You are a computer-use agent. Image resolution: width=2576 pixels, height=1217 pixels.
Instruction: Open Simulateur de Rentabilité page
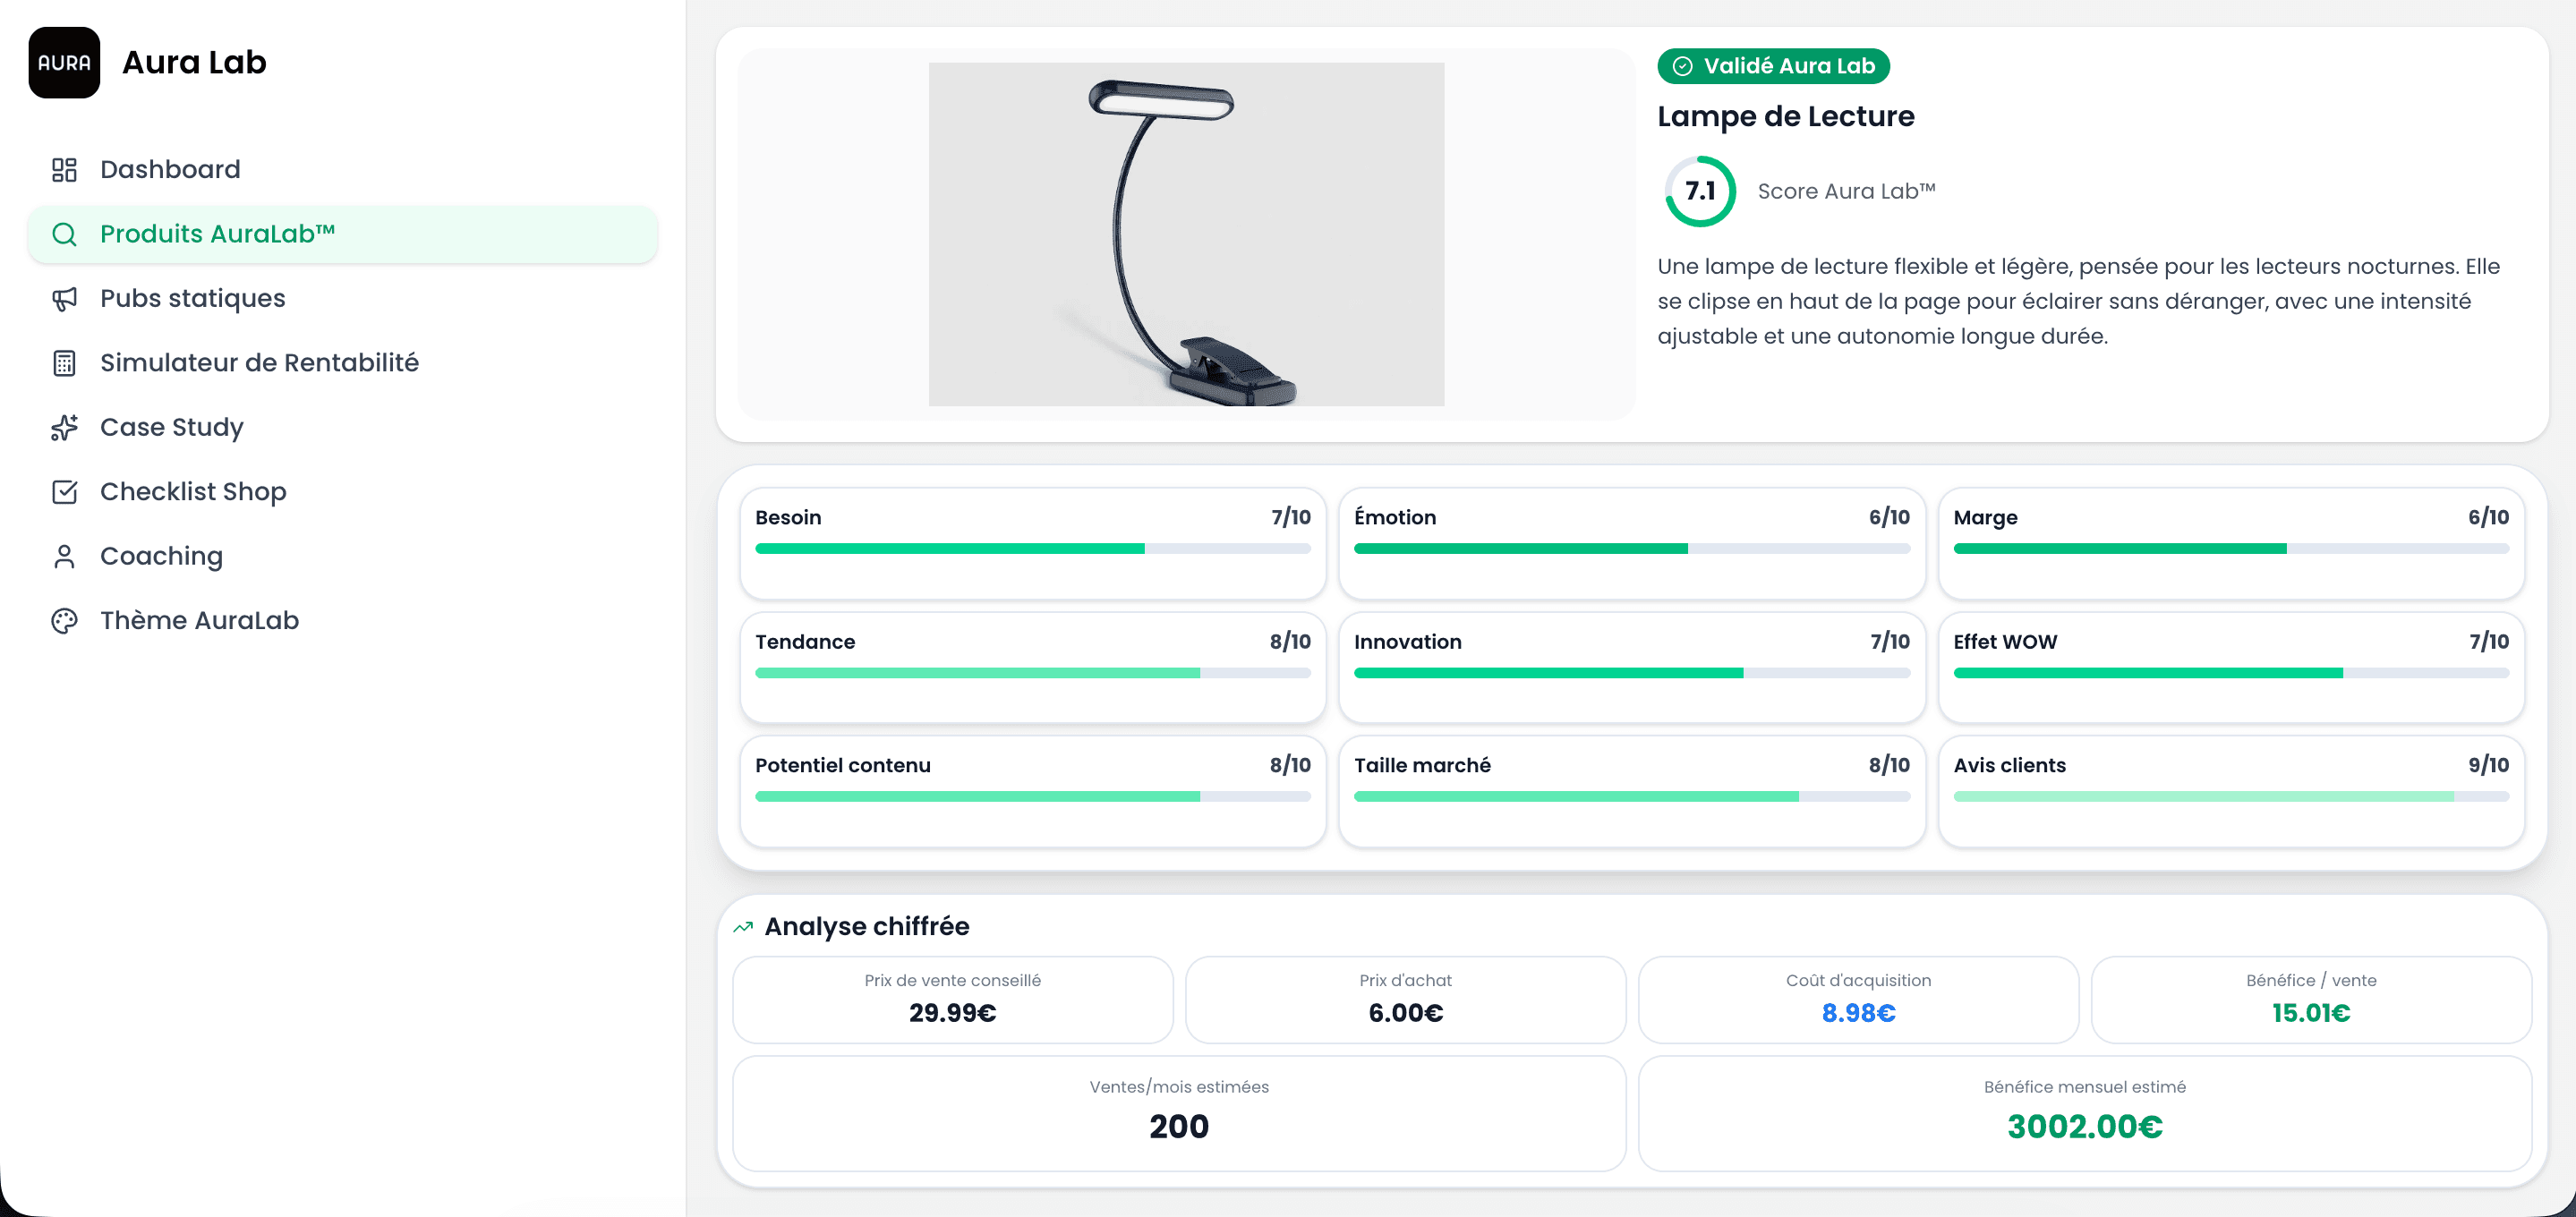point(259,363)
